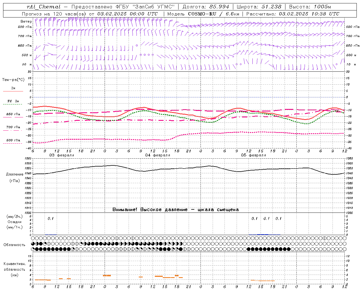Select the provider text ФГБУ "ЗапСиб УГМС"
The width and height of the screenshot is (361, 289).
145,7
